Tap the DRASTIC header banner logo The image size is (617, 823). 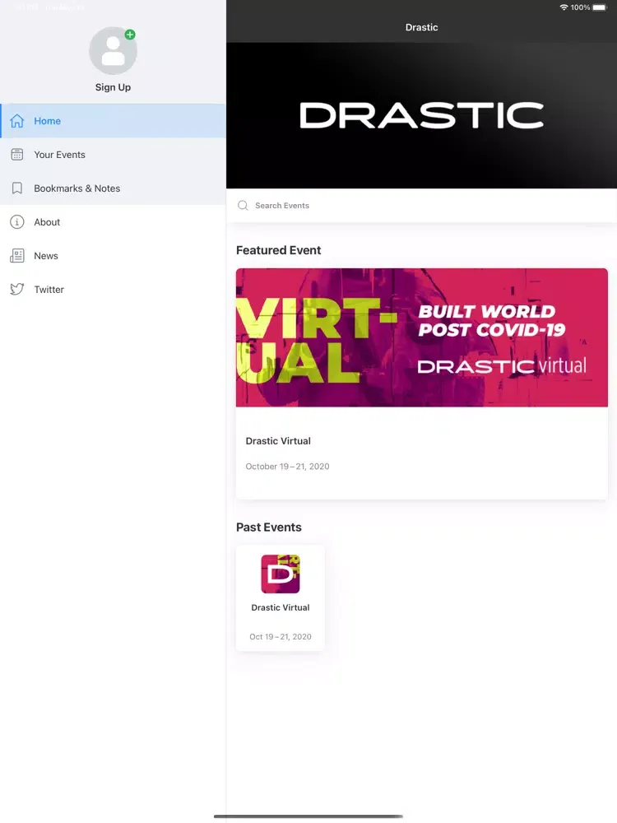coord(421,115)
